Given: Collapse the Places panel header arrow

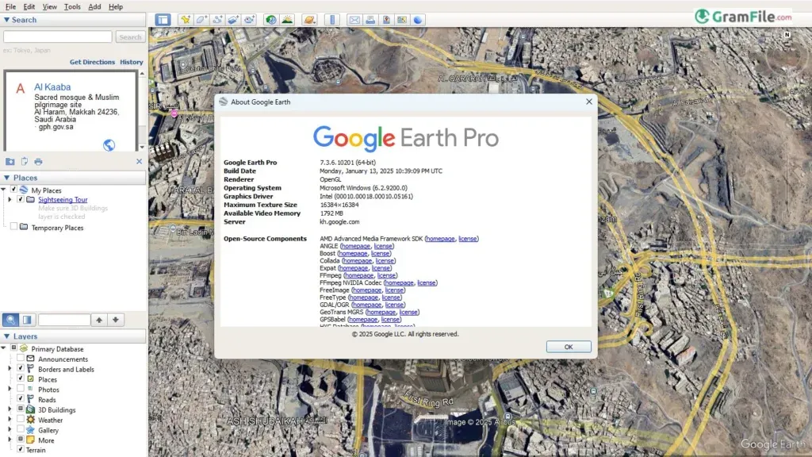Looking at the screenshot, I should [6, 178].
